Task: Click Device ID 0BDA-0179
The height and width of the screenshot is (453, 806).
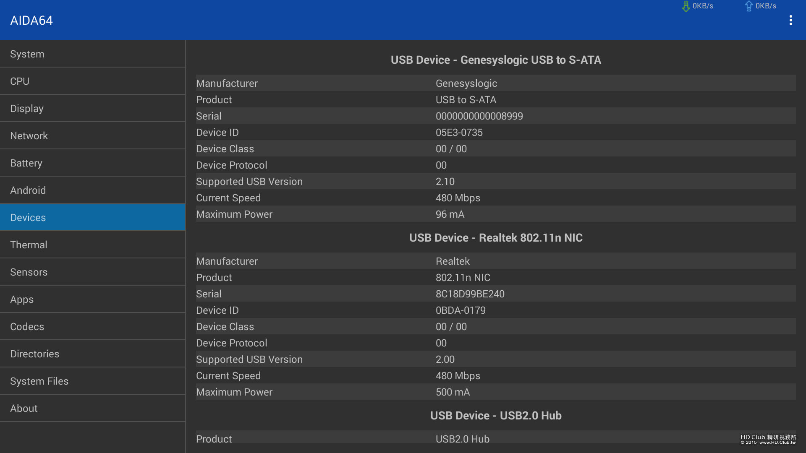Action: tap(461, 310)
